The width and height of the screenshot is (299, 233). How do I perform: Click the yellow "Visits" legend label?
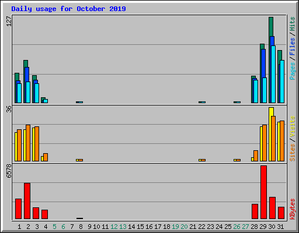tap(293, 126)
